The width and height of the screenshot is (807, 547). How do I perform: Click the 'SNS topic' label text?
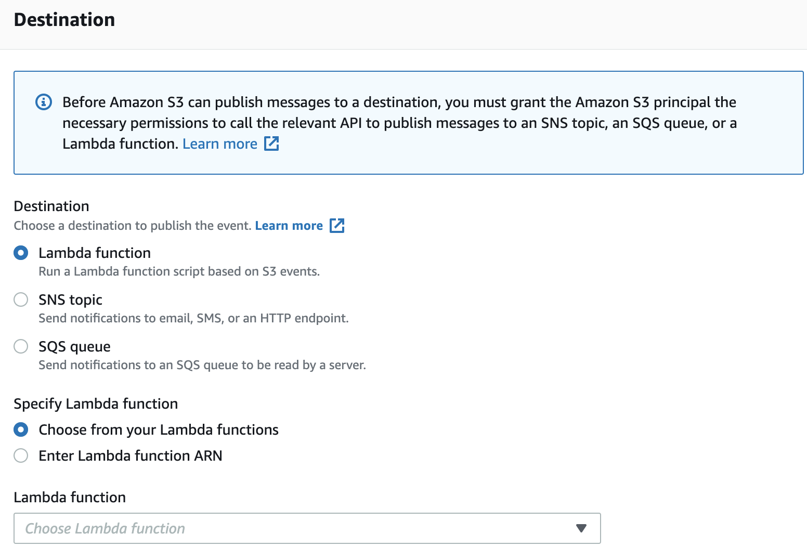[x=70, y=300]
